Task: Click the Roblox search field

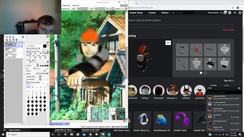Action: pyautogui.click(x=183, y=13)
